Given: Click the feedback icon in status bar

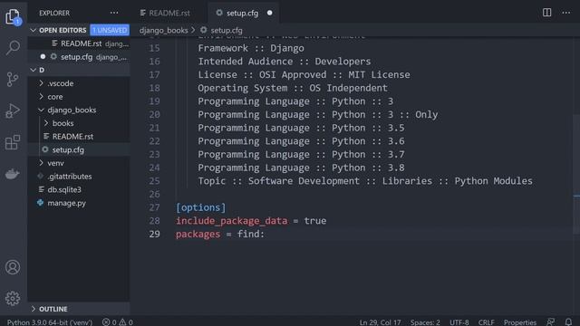Looking at the screenshot, I should (551, 322).
